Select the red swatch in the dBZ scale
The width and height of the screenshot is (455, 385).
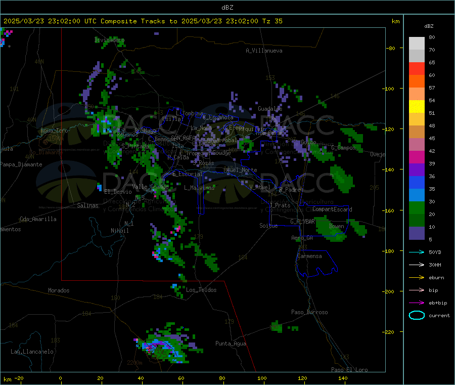(417, 68)
